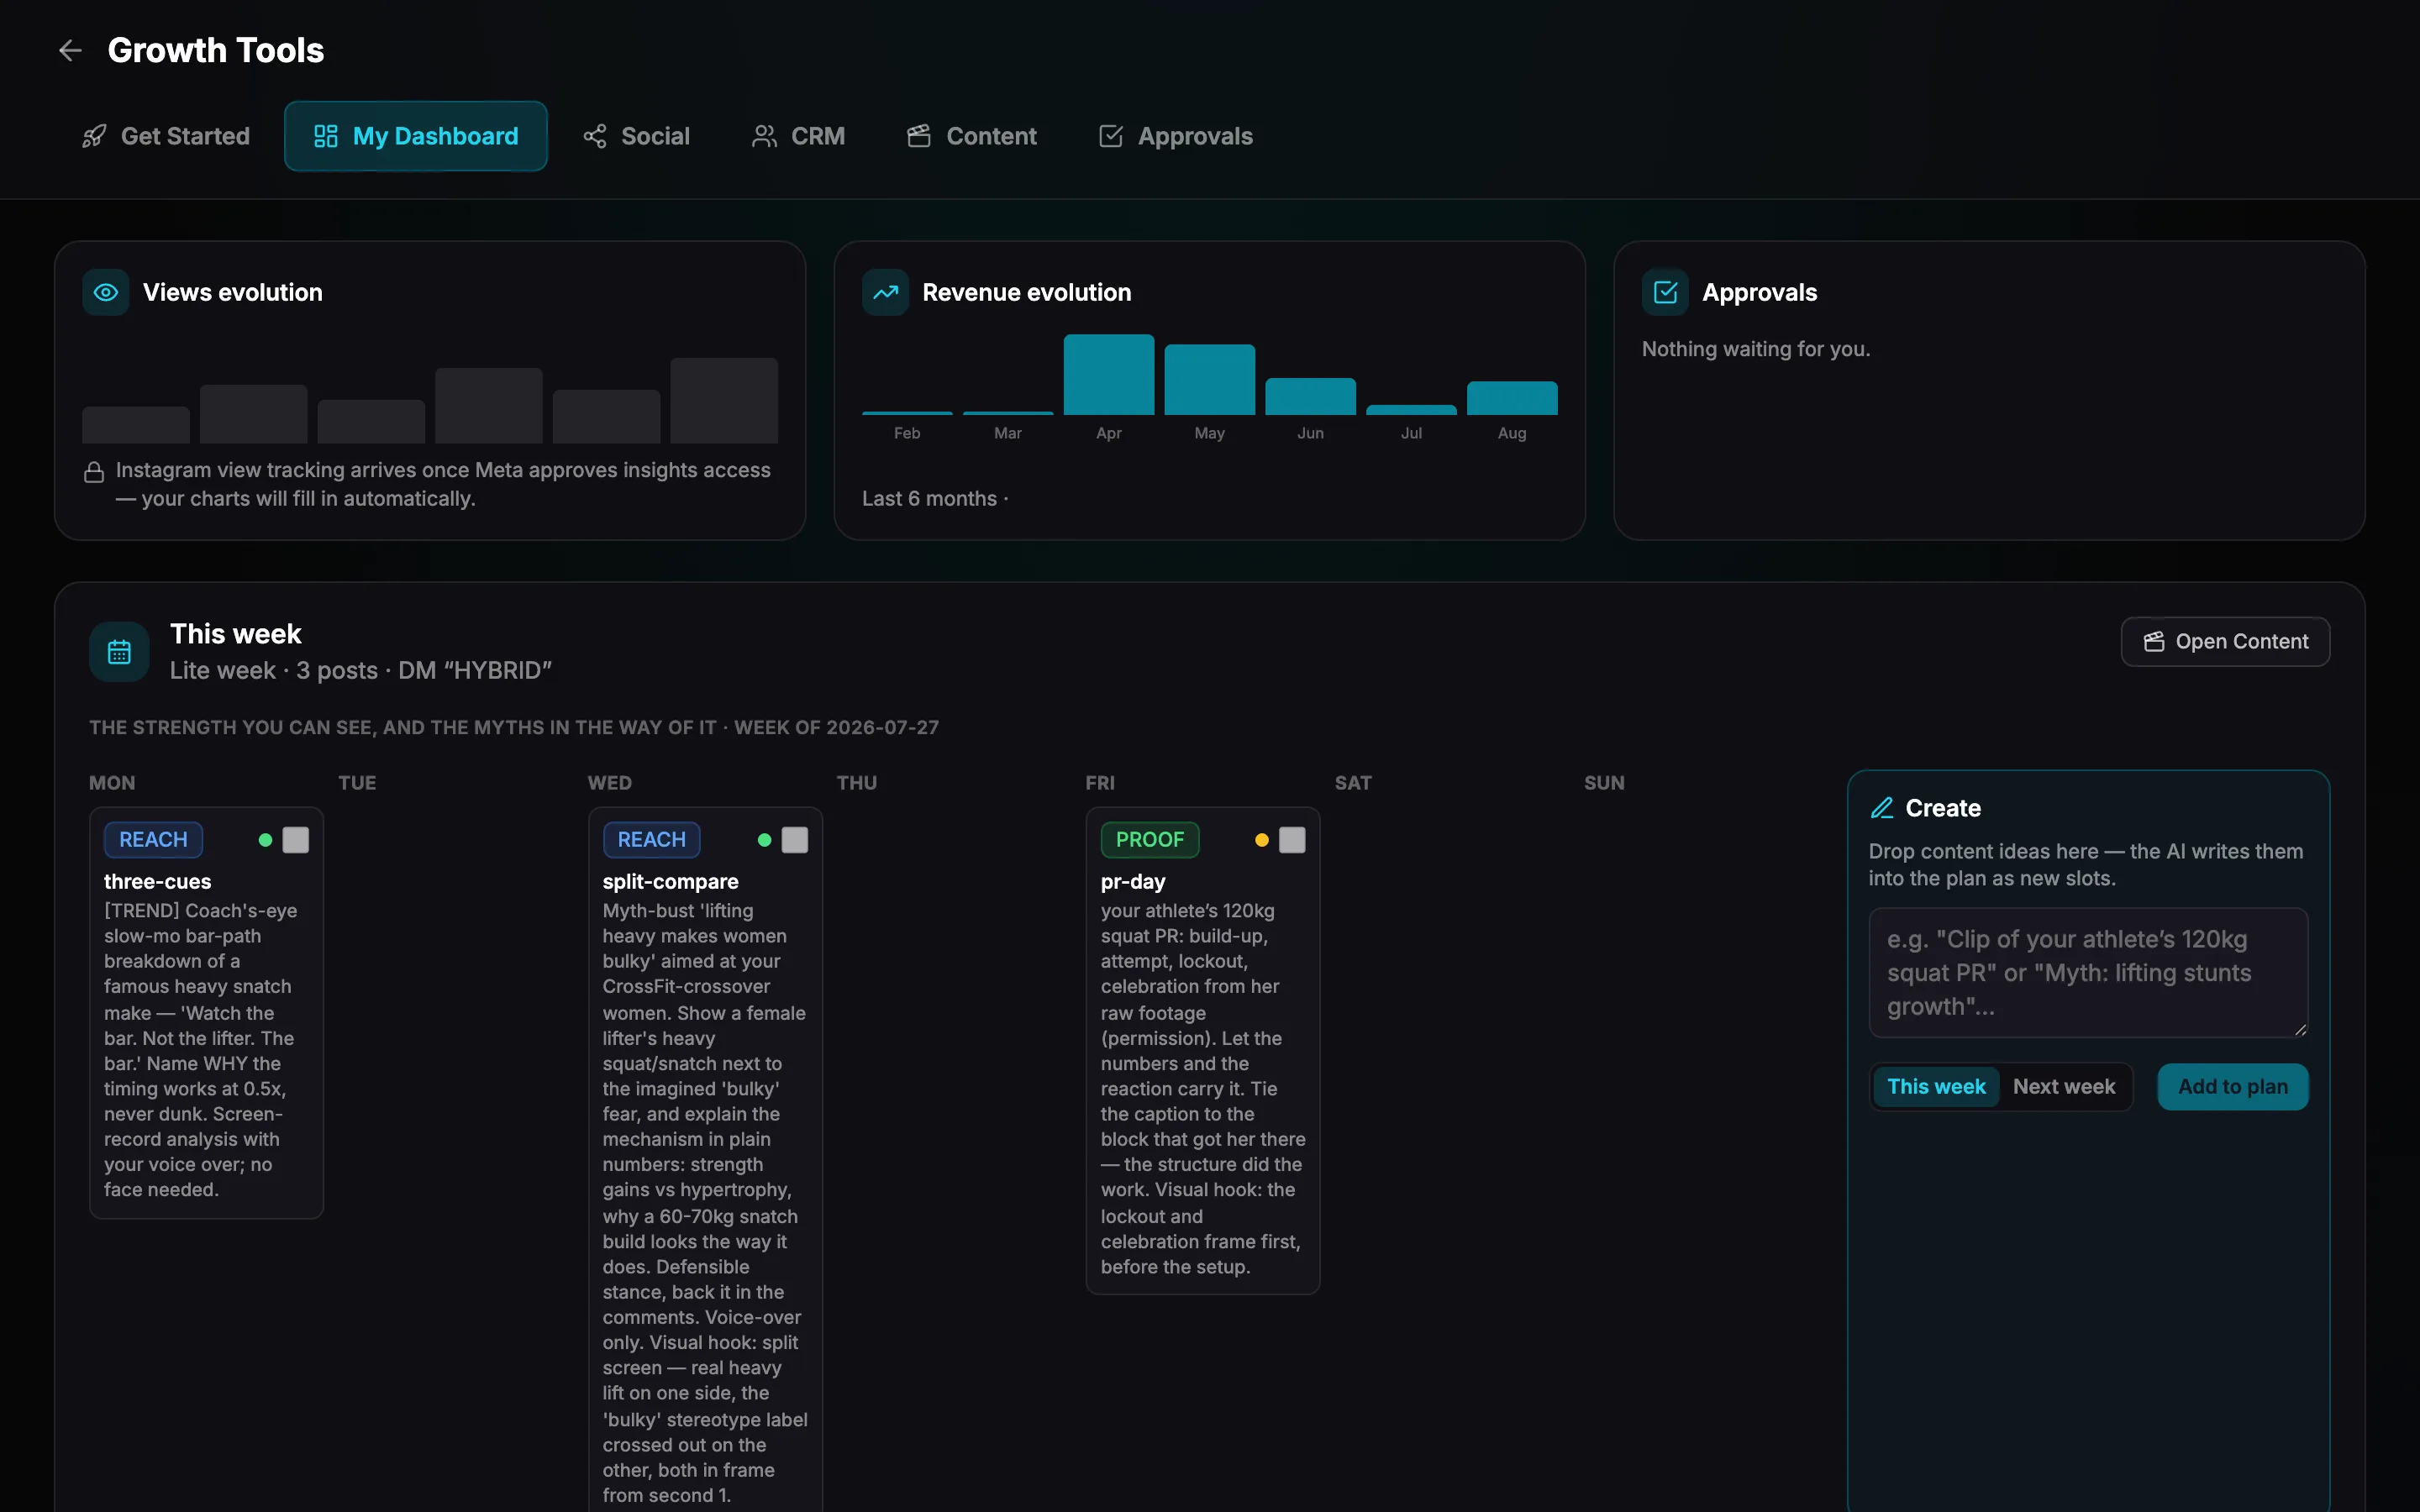Click the WED column header
Screen dimensions: 2420x1512
610,783
